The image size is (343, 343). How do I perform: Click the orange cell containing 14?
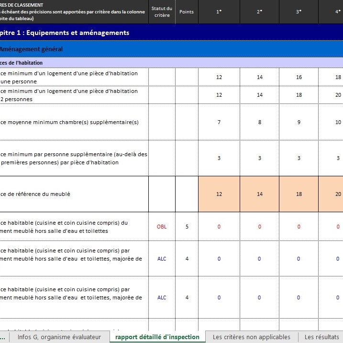[259, 194]
